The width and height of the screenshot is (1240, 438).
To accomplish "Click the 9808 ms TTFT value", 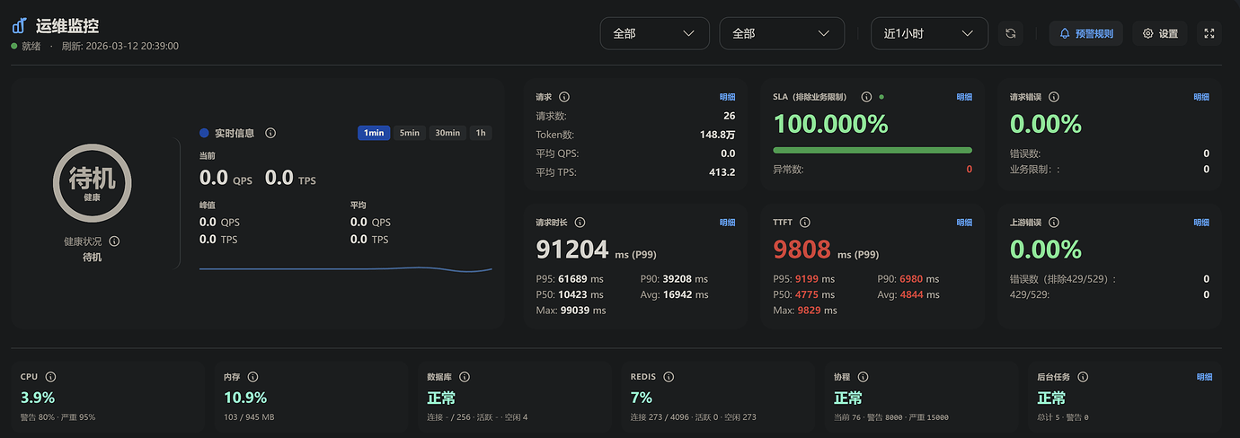I will point(827,249).
